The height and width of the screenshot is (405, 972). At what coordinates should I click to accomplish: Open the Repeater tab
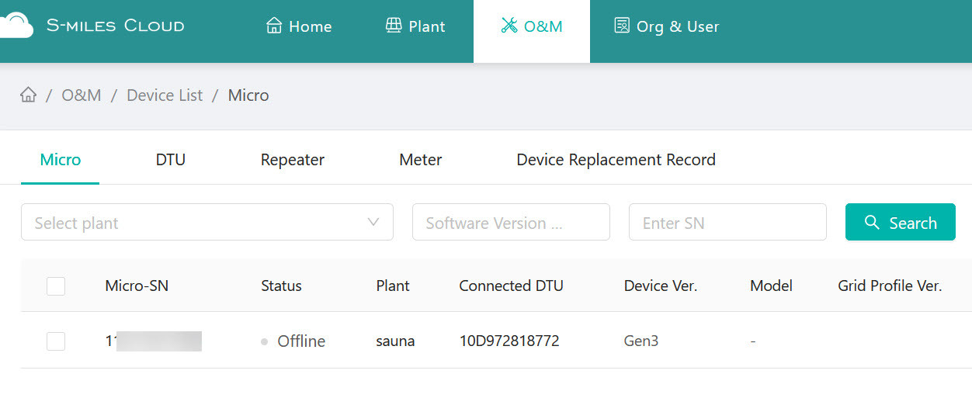click(293, 160)
